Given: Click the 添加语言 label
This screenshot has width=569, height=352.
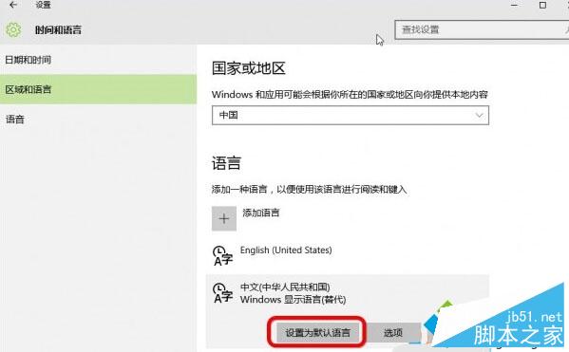Looking at the screenshot, I should (x=261, y=213).
